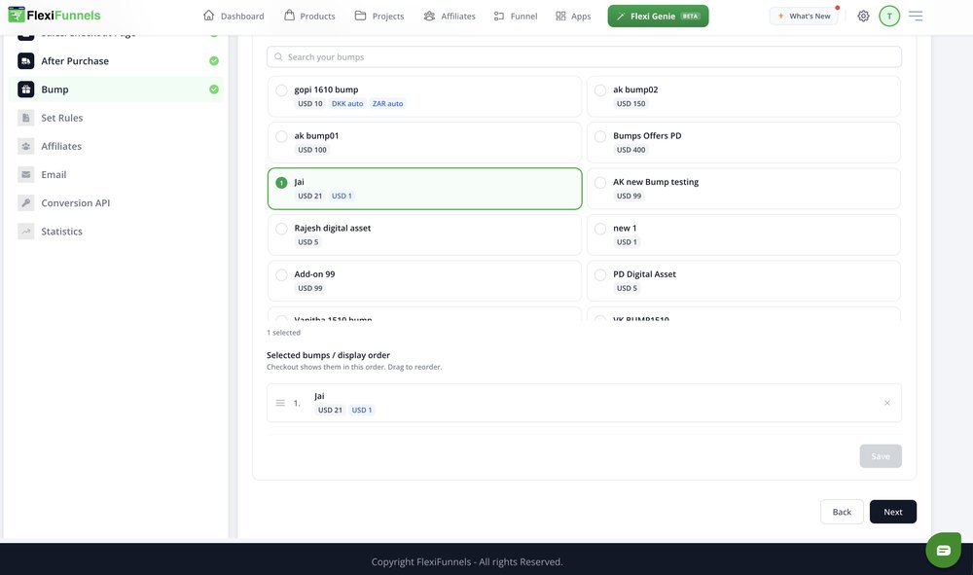The image size is (973, 575).
Task: Open the settings gear icon
Action: [x=863, y=17]
